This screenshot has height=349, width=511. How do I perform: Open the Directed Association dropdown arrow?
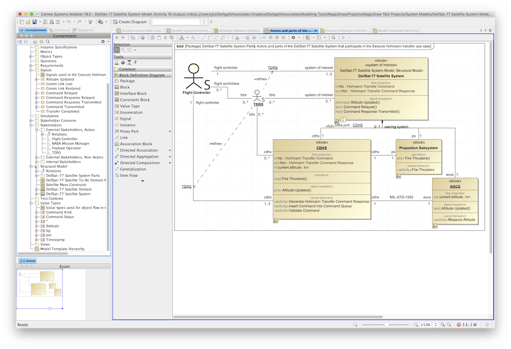[170, 150]
